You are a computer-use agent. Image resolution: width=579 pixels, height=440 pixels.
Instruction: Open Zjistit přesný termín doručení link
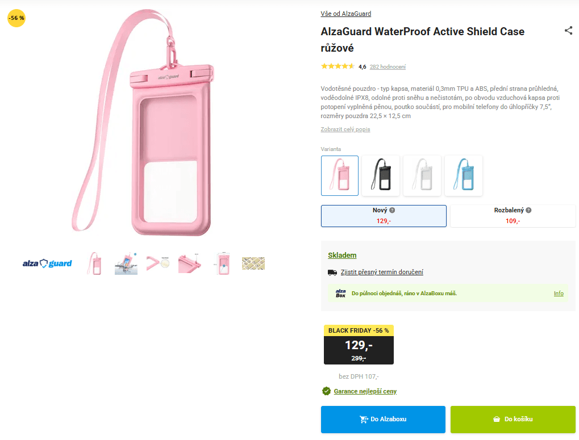click(x=382, y=273)
